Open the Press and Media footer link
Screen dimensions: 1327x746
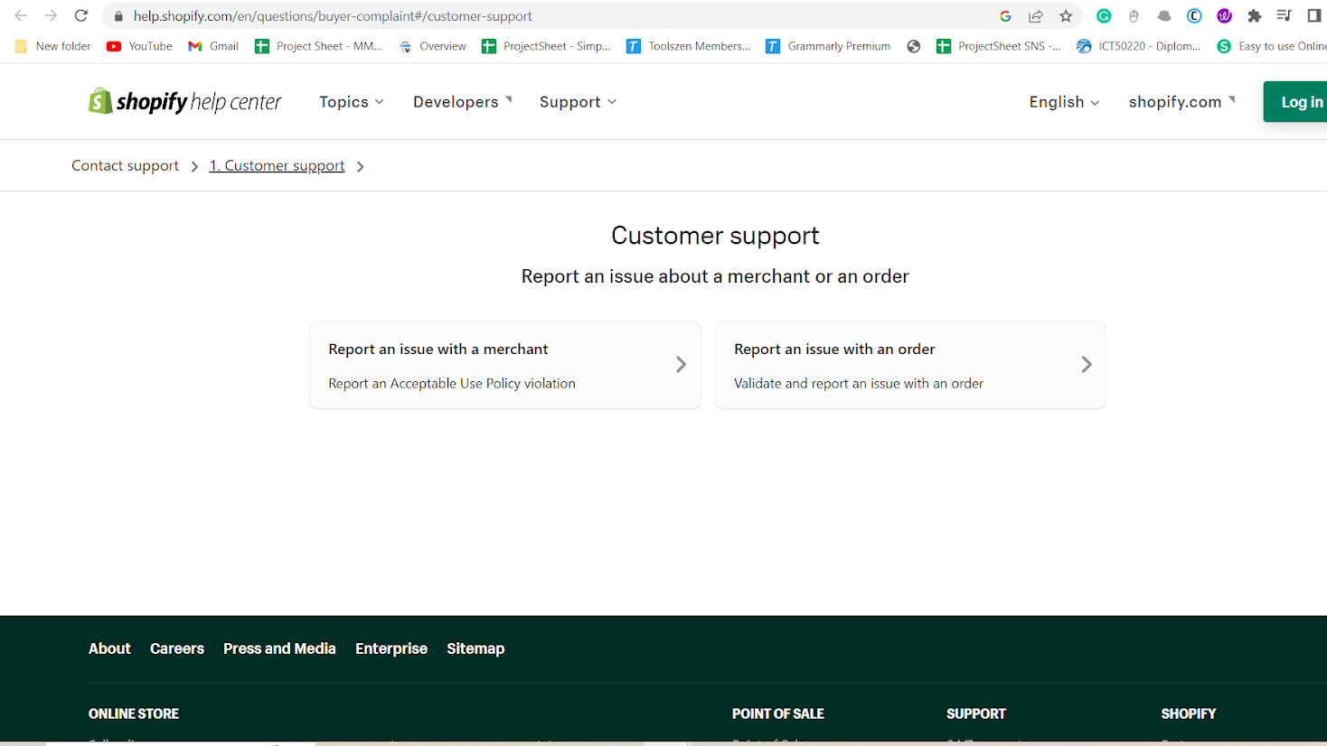pos(279,648)
